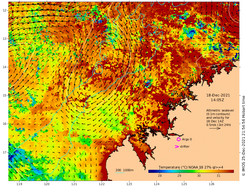Click the '(0.1m contours)' caption line
Viewport: 245px width, 189px height.
pyautogui.click(x=218, y=114)
